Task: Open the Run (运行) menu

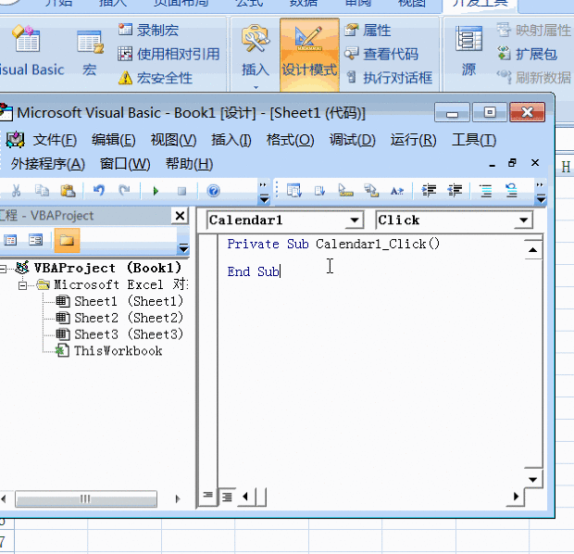Action: click(413, 140)
